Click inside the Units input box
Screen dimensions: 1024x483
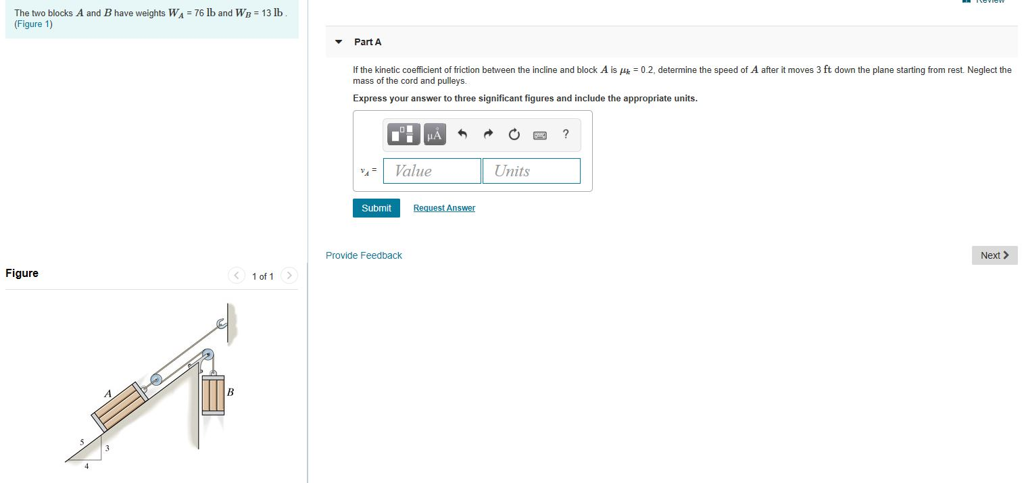(531, 170)
